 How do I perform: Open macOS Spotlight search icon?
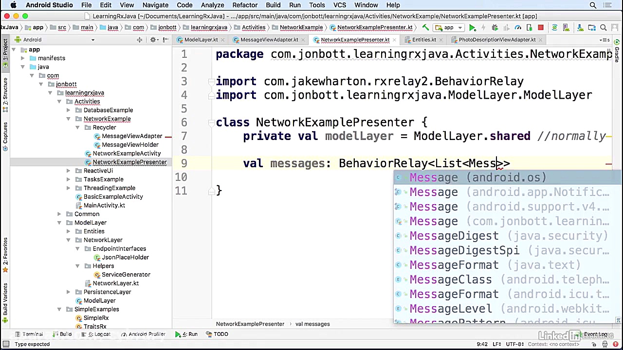click(593, 5)
